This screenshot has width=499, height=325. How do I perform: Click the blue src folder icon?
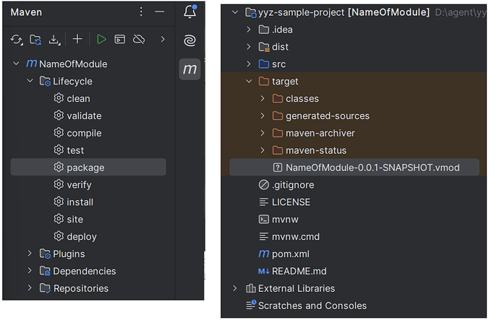[x=264, y=64]
